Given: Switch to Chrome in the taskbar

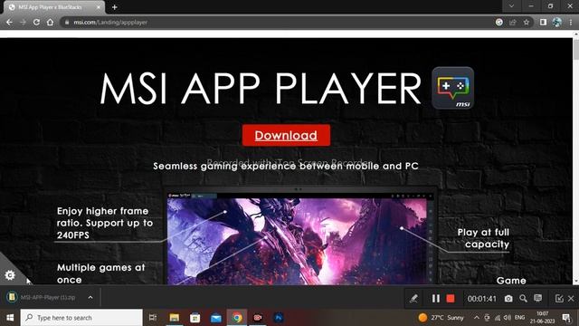Looking at the screenshot, I should (x=237, y=318).
